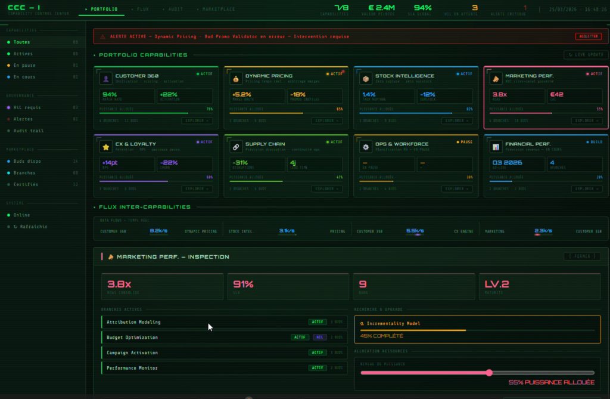Close inspection panel with Fermer button
Viewport: 610px width, 399px height.
pyautogui.click(x=582, y=256)
